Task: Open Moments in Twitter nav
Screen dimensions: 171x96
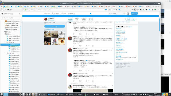Action: coord(56,13)
